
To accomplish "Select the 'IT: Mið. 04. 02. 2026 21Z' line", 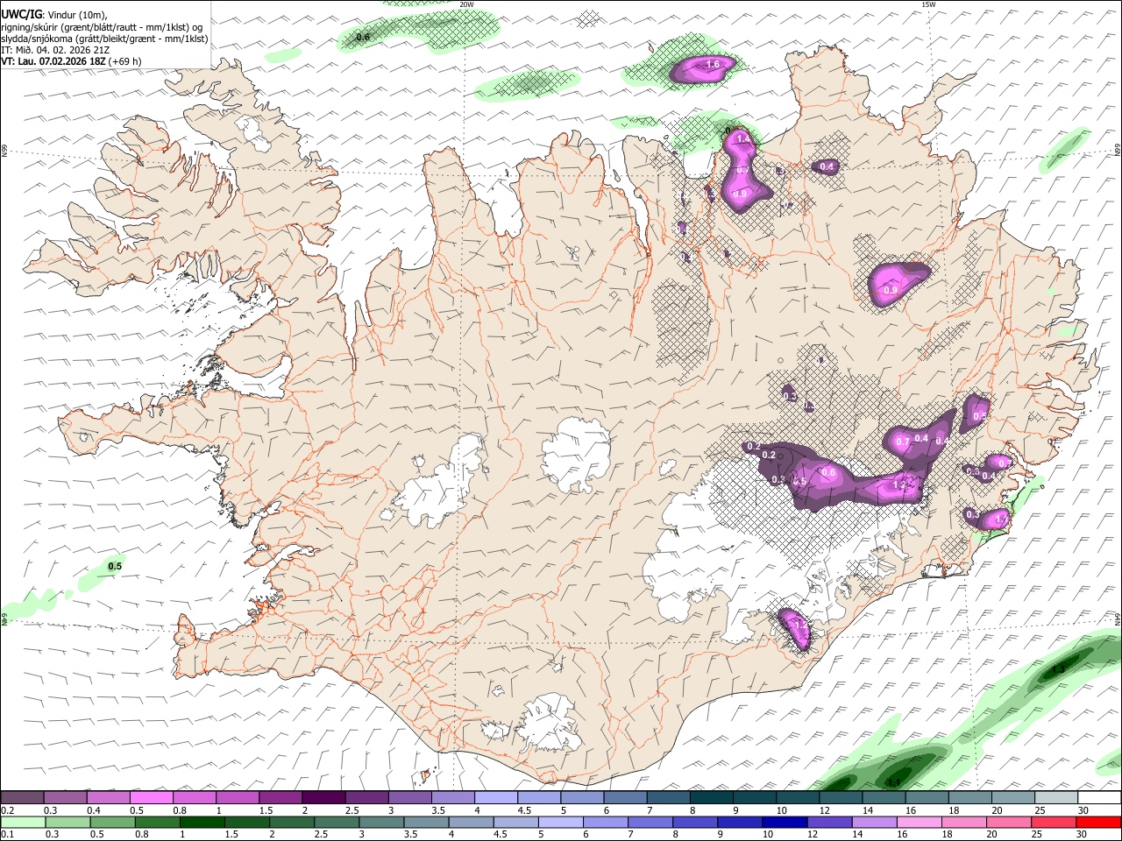I will [x=56, y=50].
